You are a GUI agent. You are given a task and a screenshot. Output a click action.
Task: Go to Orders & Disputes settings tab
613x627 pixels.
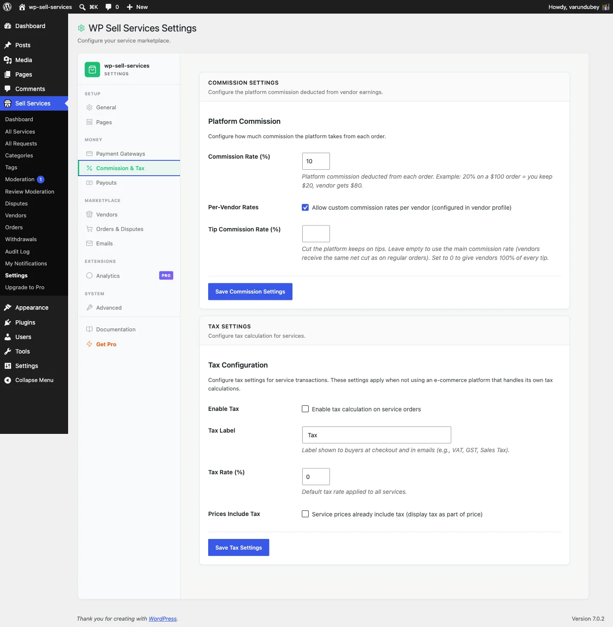(129, 229)
